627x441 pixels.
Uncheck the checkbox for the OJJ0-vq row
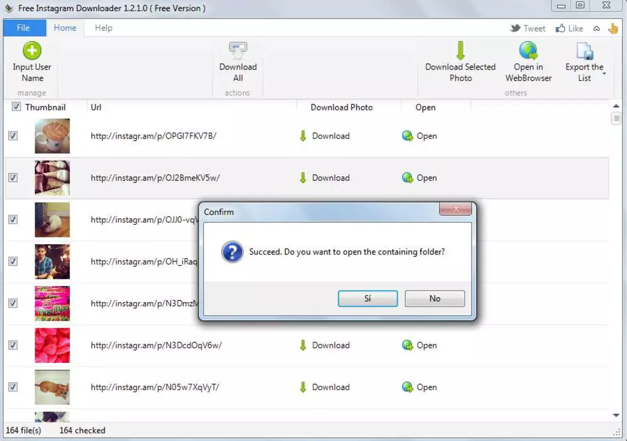(x=13, y=219)
